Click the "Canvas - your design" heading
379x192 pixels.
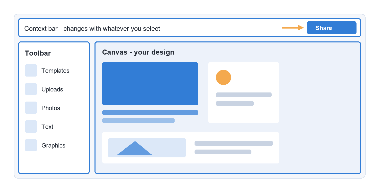pyautogui.click(x=138, y=52)
